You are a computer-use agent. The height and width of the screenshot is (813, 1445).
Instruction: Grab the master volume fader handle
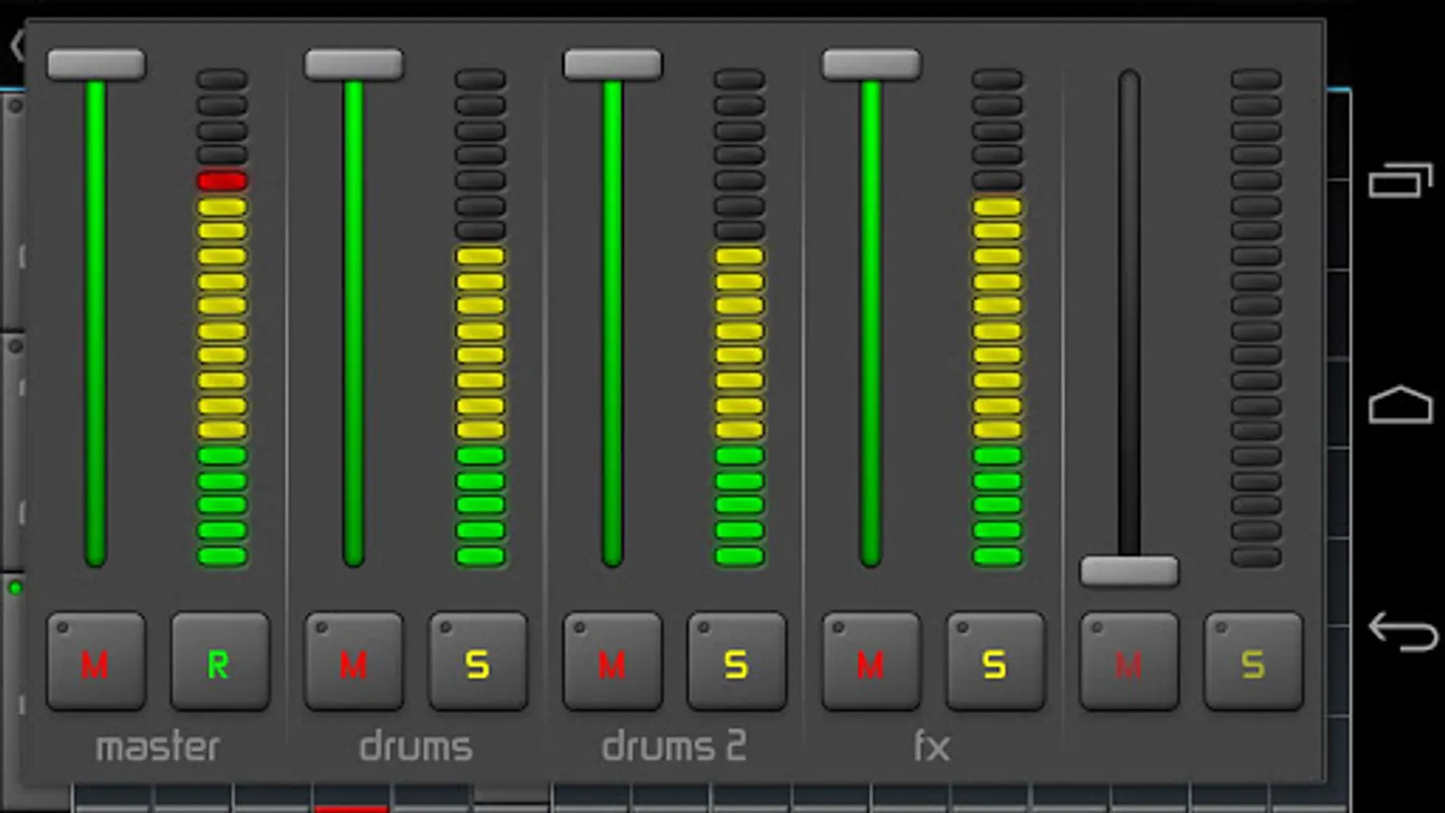pyautogui.click(x=96, y=65)
